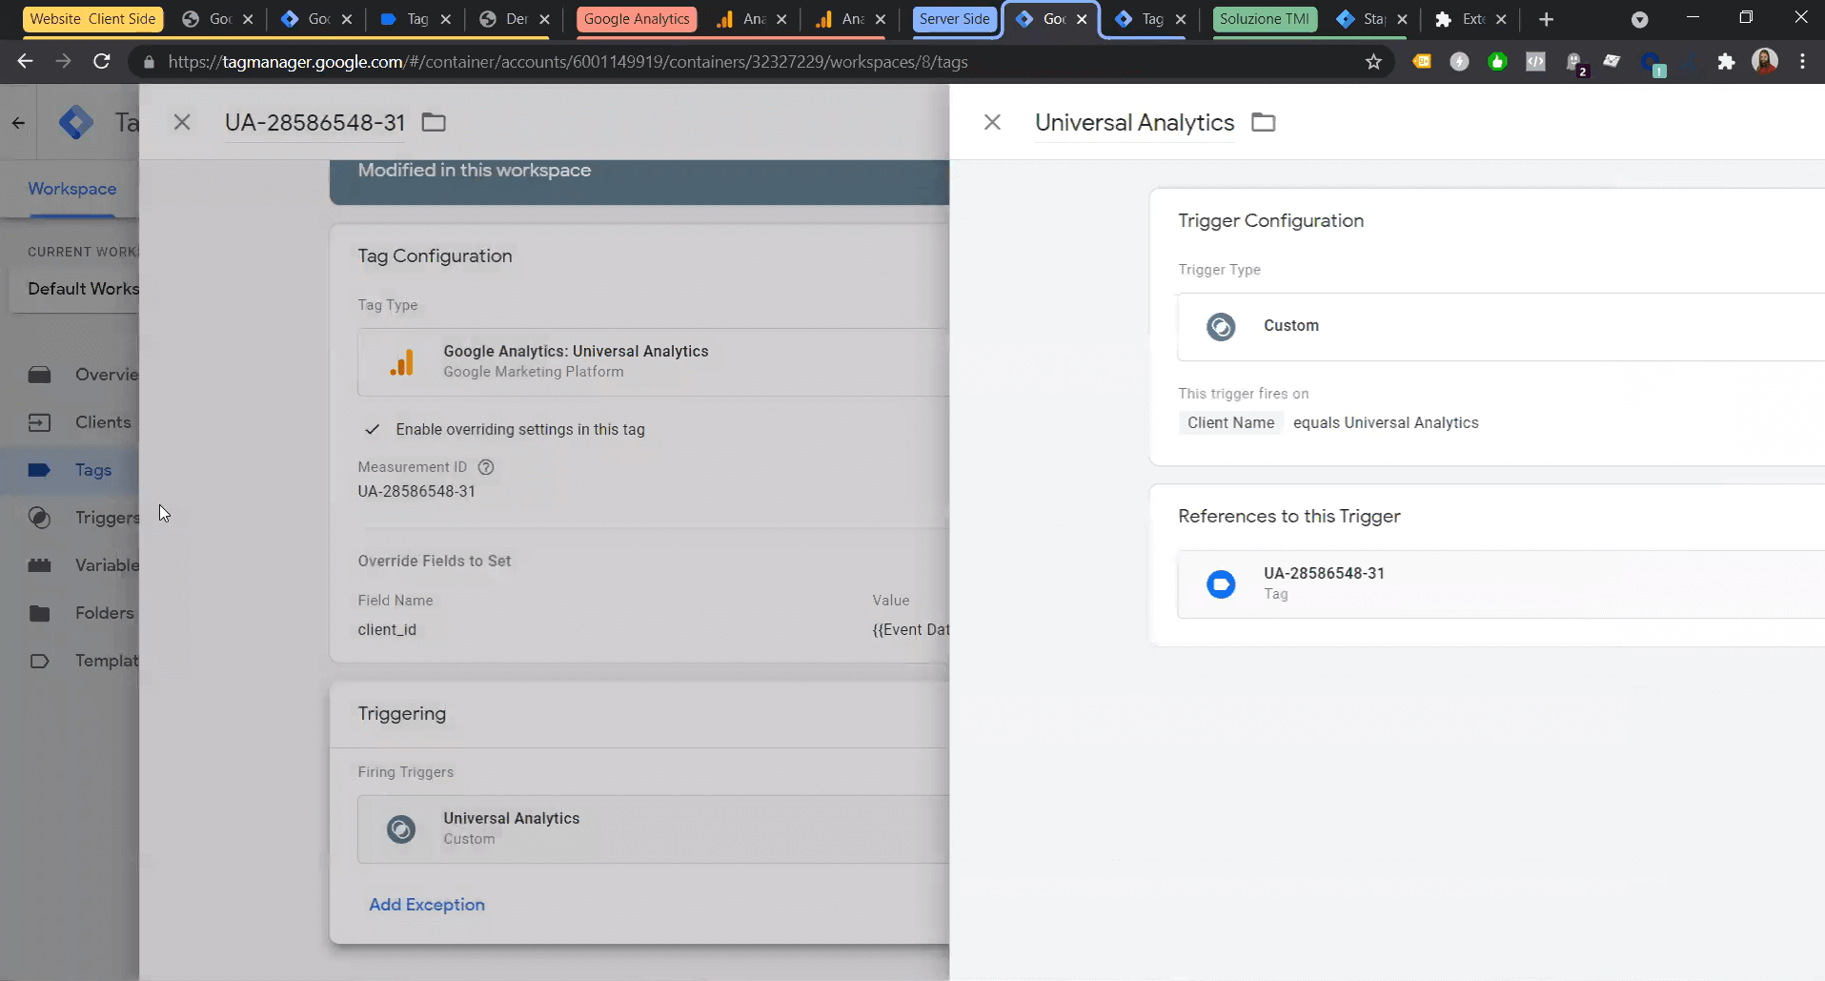The image size is (1825, 981).
Task: Open Custom trigger type selector
Action: [1501, 326]
